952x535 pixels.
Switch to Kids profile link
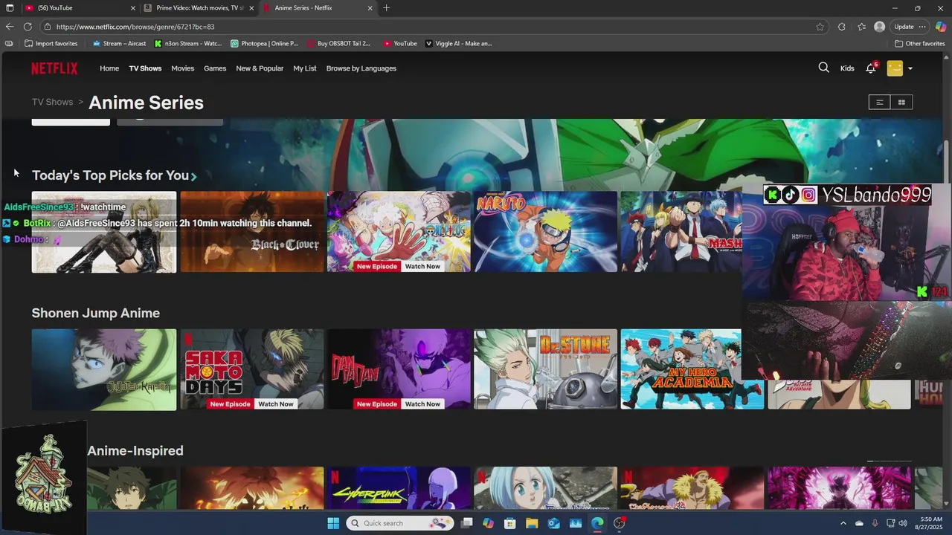click(847, 68)
